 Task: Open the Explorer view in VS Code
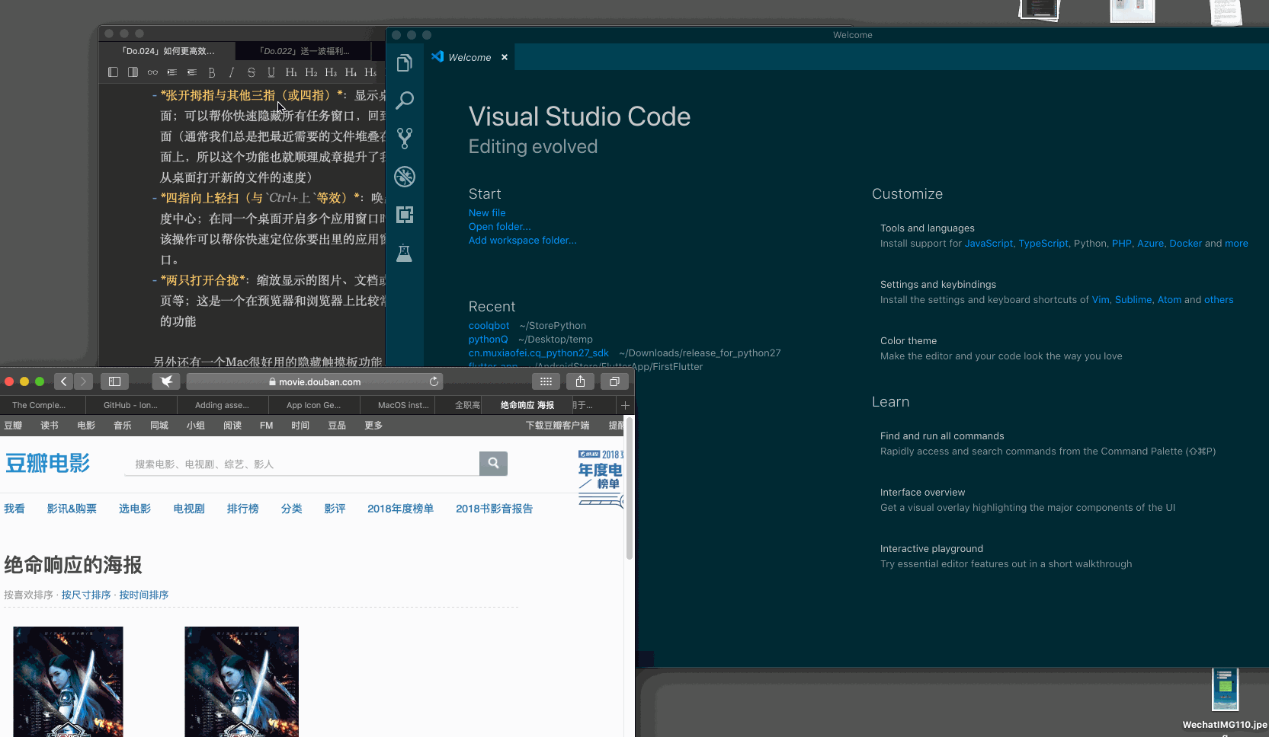coord(405,63)
